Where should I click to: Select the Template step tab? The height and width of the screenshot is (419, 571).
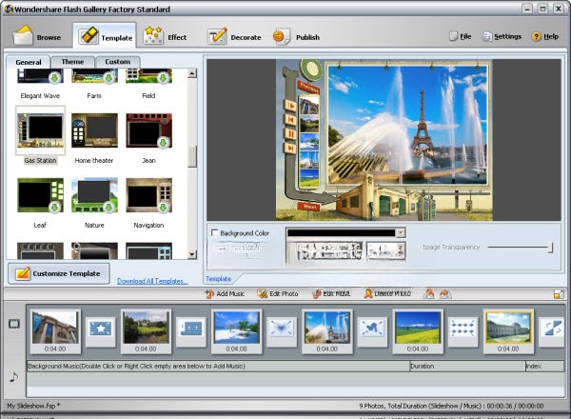tap(105, 36)
